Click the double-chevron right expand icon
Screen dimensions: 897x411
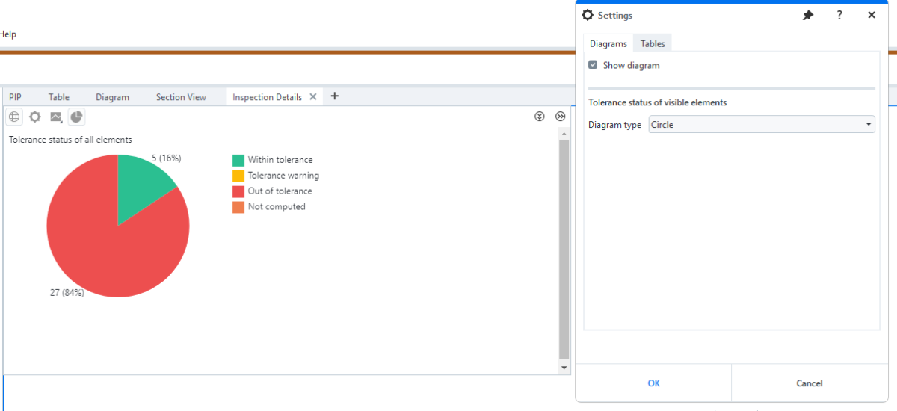pyautogui.click(x=561, y=117)
